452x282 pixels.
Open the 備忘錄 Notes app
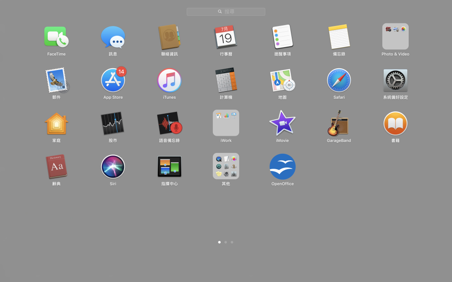(339, 37)
